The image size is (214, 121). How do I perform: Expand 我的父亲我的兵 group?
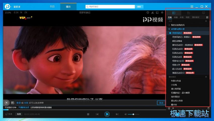[169, 25]
